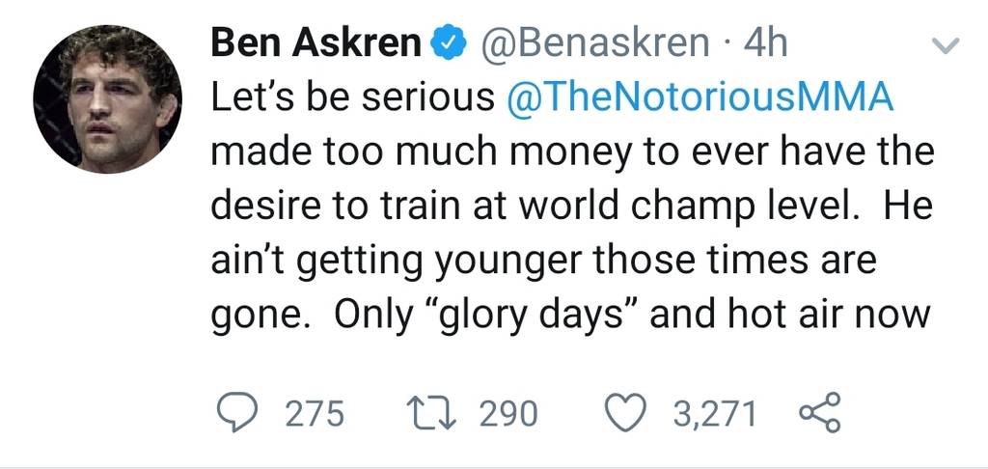Select the 290 retweet count
The width and height of the screenshot is (988, 469).
(x=508, y=414)
